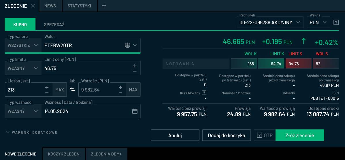Switch to KOSZYK ZLECEŃ tab
The height and width of the screenshot is (160, 345).
pos(64,154)
